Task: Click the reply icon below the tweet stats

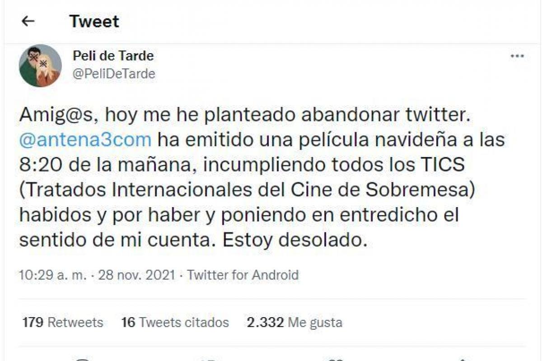Action: 82,359
